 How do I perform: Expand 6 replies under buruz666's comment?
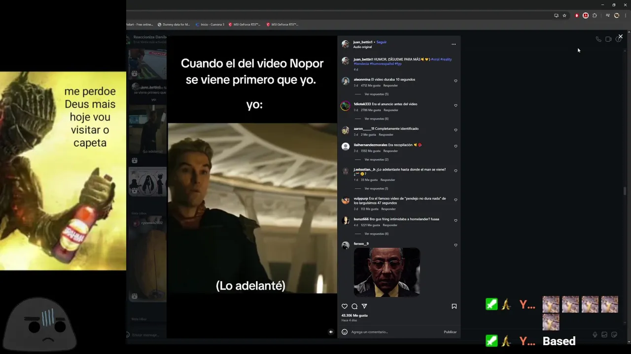click(x=376, y=234)
